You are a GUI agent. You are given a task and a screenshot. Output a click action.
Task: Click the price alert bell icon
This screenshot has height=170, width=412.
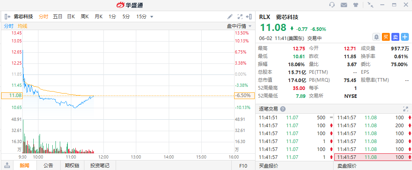point(376,37)
